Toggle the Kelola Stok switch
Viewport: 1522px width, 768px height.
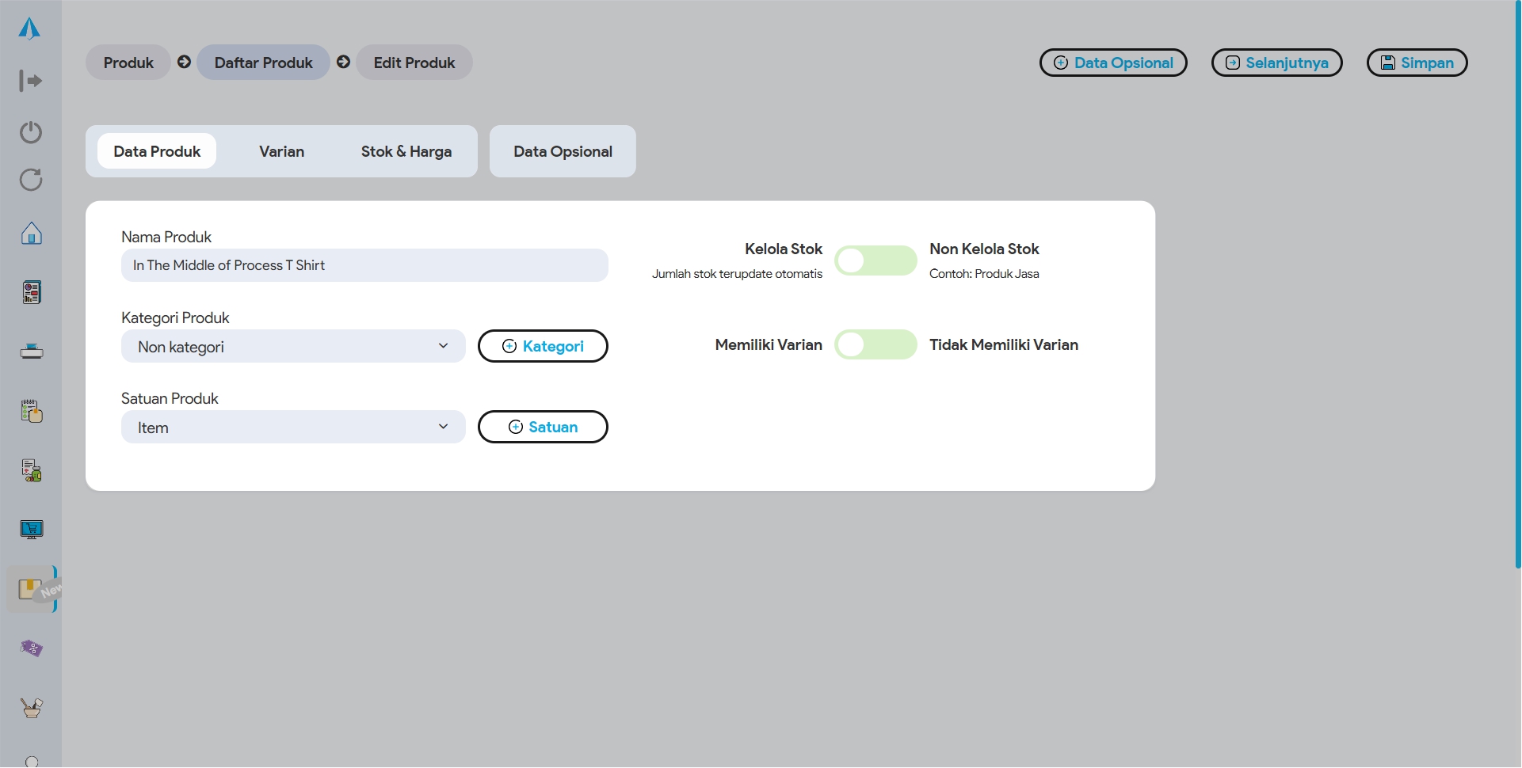875,260
